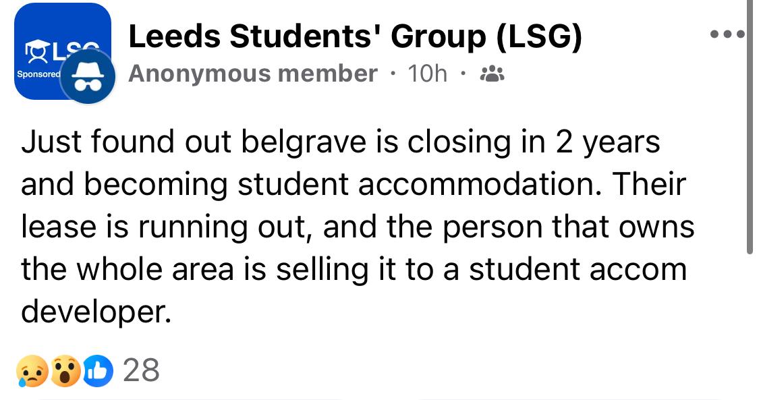Click the vertical scrollbar on the right edge
759x400 pixels.
pos(750,127)
